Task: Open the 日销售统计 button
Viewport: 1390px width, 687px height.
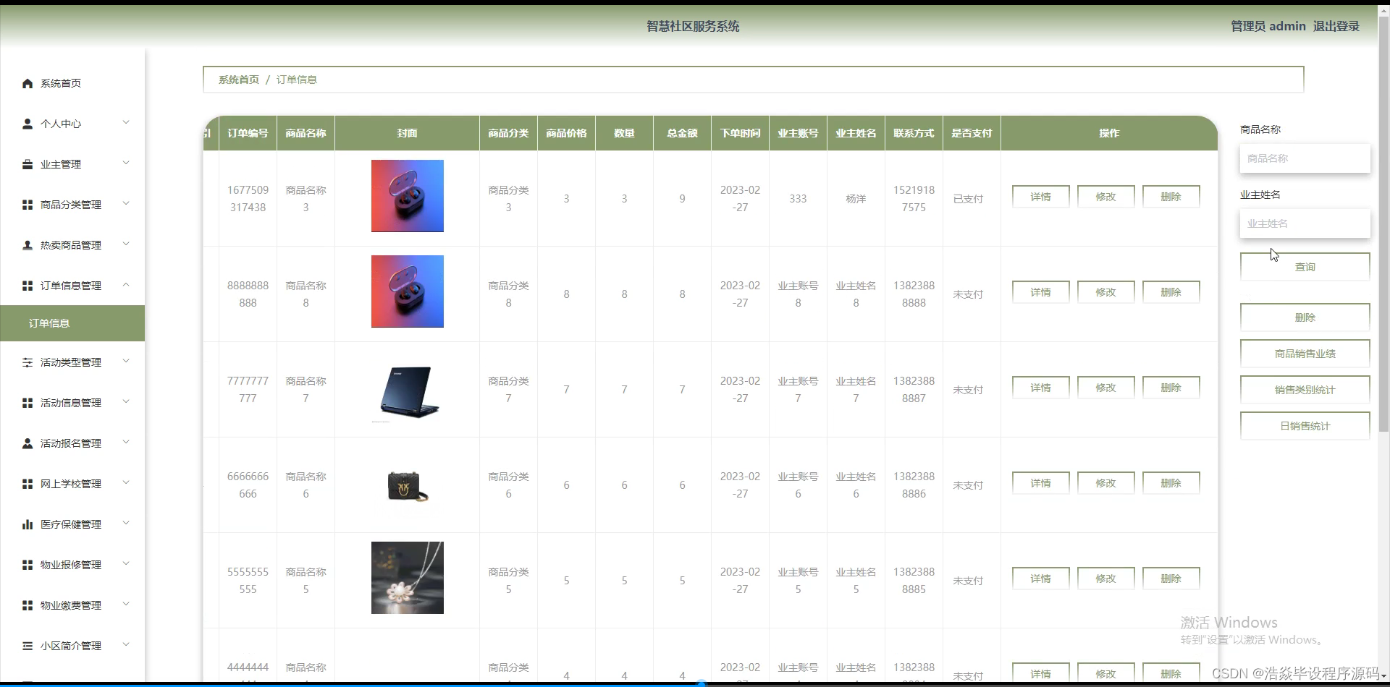Action: 1305,426
